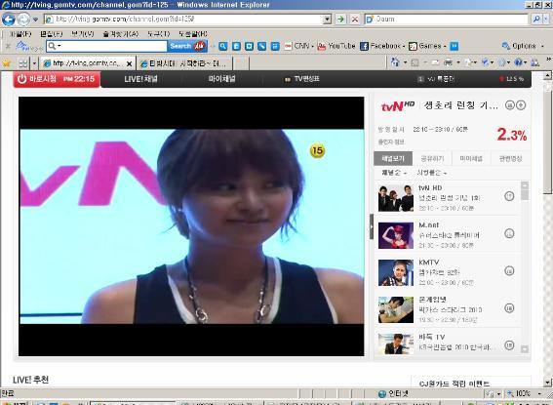Click the browser Back arrow button
The height and width of the screenshot is (405, 553).
[9, 20]
